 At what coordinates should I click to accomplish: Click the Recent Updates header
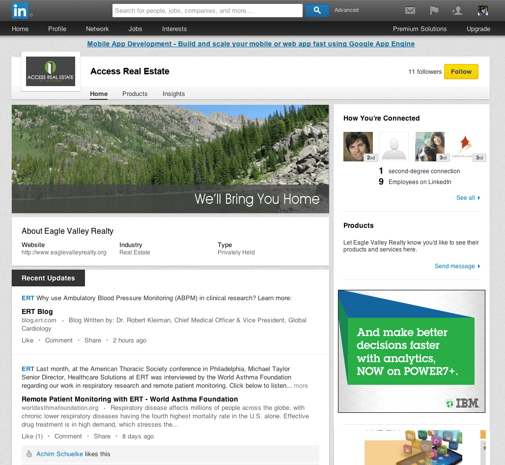pos(48,278)
